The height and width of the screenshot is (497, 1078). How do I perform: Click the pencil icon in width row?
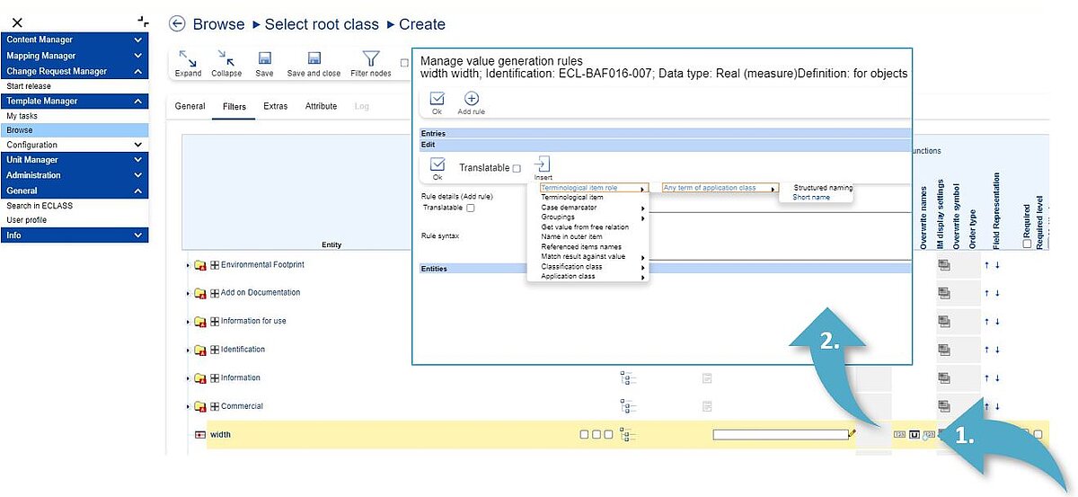tap(853, 434)
